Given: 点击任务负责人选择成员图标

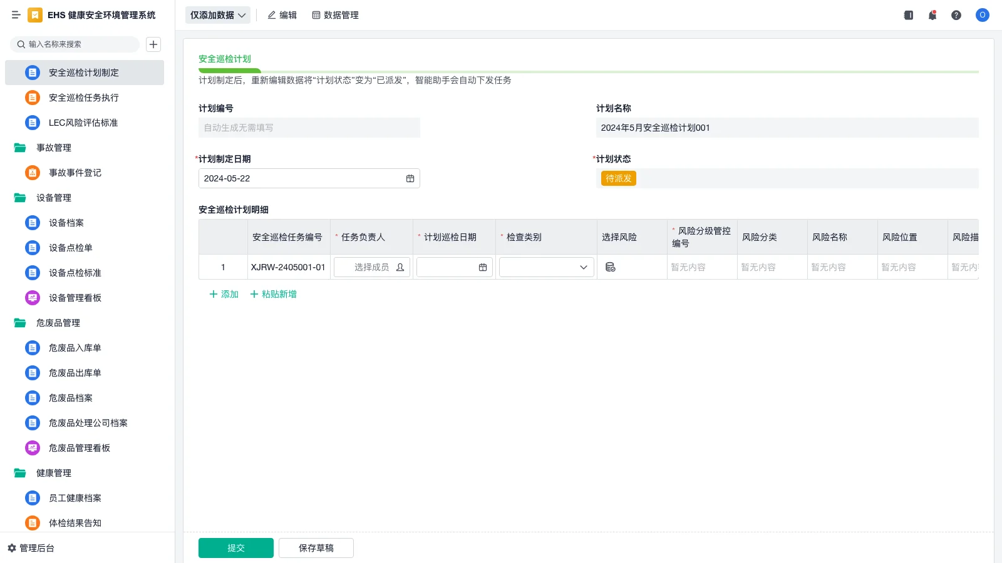Looking at the screenshot, I should [x=400, y=267].
